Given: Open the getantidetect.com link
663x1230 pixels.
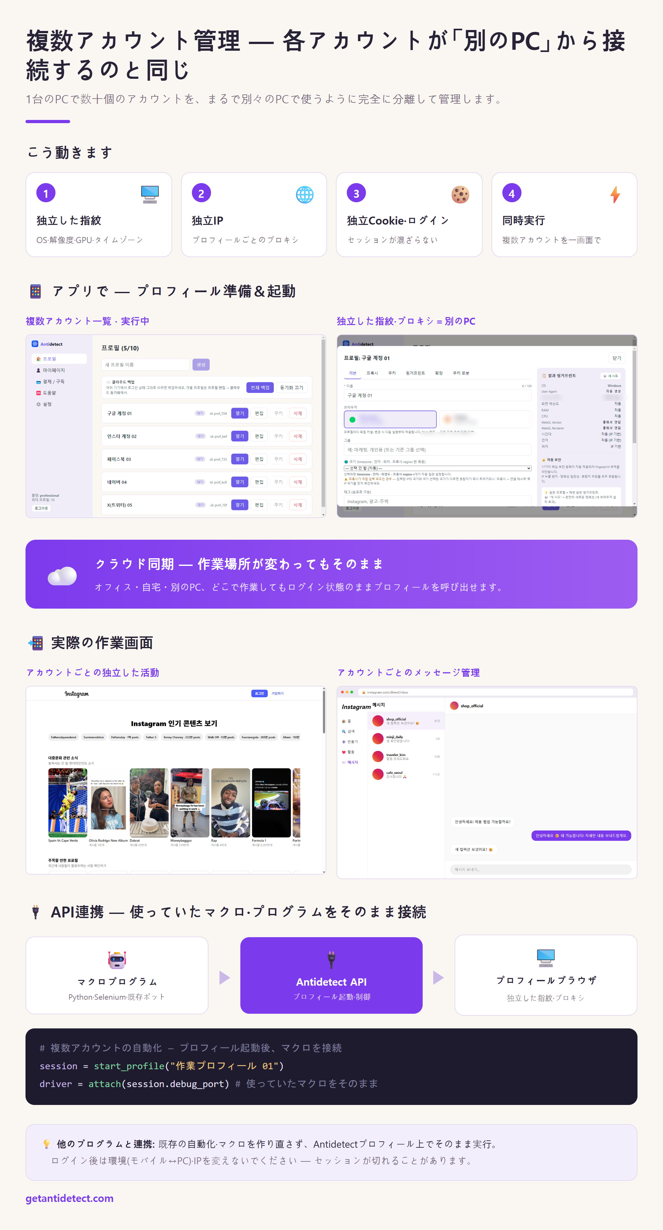Looking at the screenshot, I should pyautogui.click(x=69, y=1198).
